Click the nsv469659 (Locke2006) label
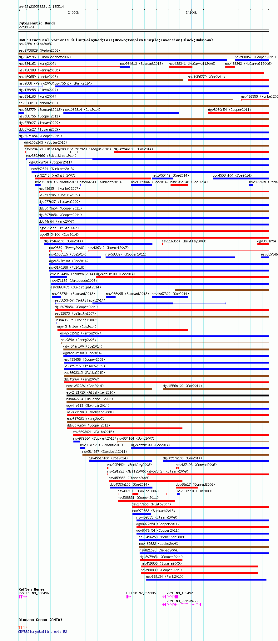The width and height of the screenshot is (278, 641). click(x=38, y=77)
